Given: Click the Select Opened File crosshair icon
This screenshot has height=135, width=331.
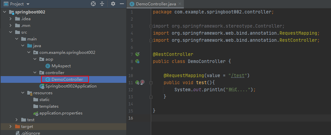Looking at the screenshot, I should (x=93, y=4).
